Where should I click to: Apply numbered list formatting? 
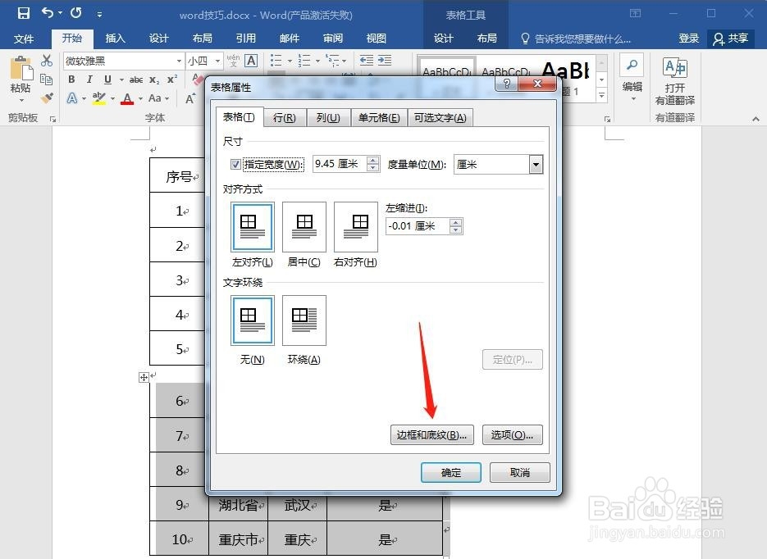coord(304,58)
